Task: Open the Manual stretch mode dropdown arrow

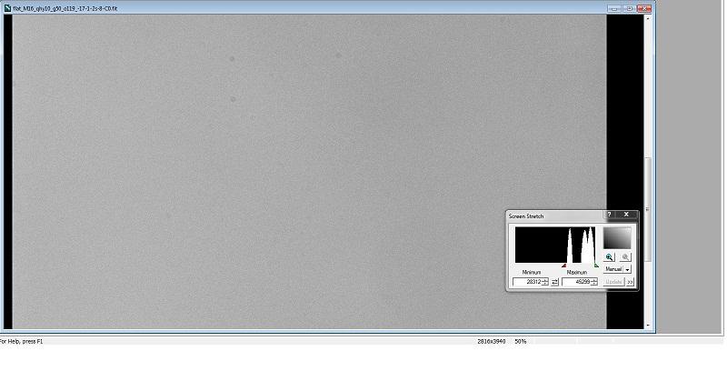Action: point(627,269)
